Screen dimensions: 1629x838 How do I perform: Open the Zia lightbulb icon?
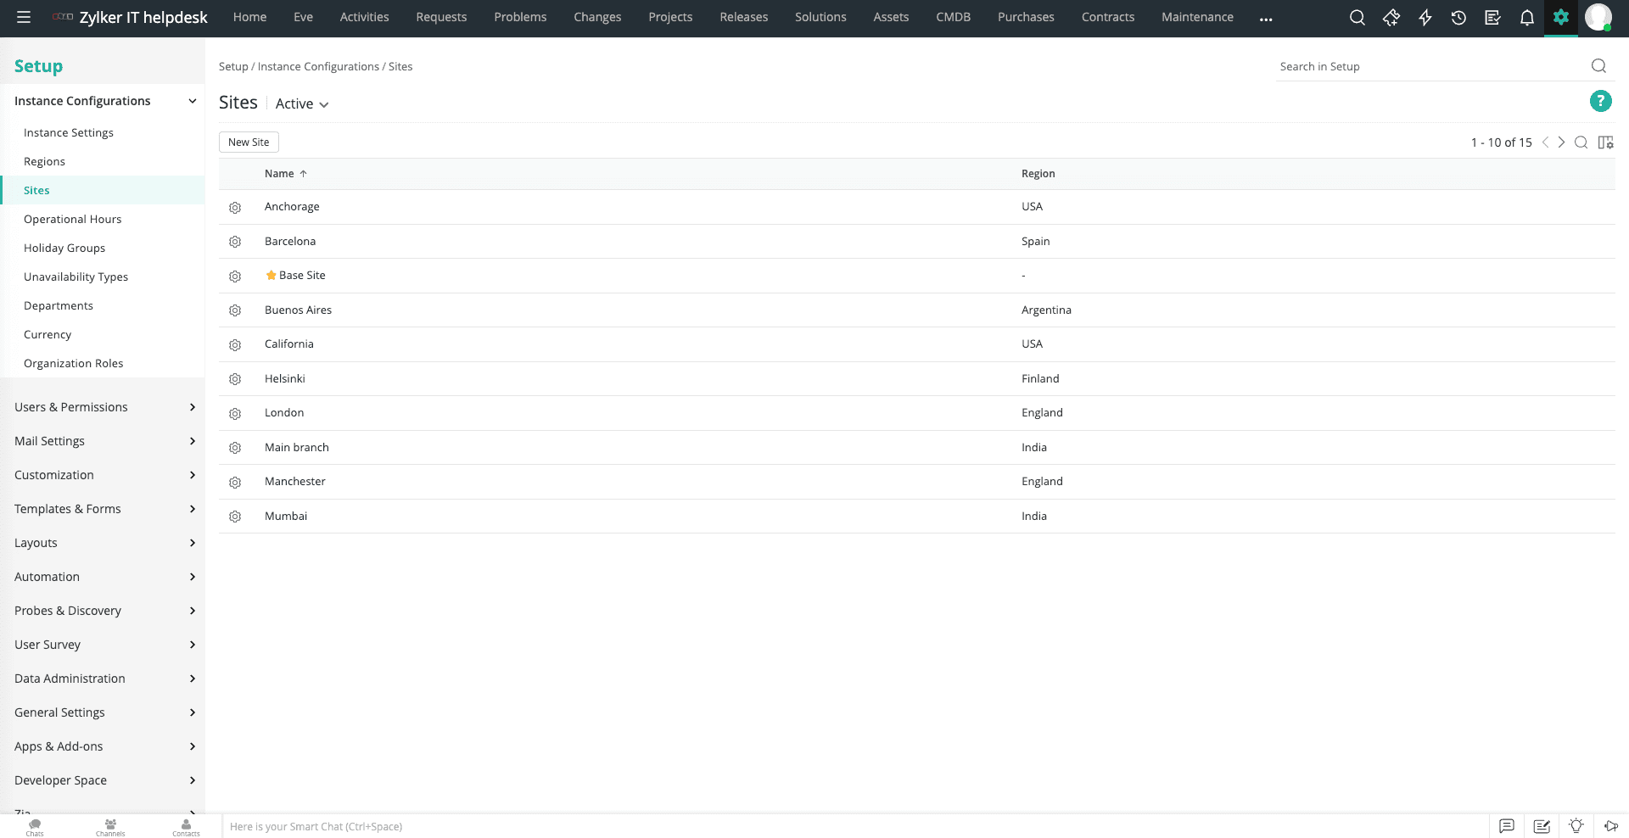point(1577,826)
